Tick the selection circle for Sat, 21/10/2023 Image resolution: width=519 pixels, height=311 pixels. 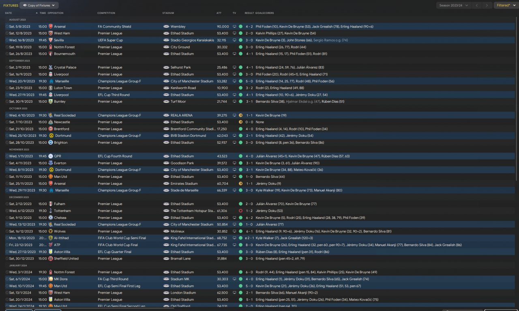[6, 129]
